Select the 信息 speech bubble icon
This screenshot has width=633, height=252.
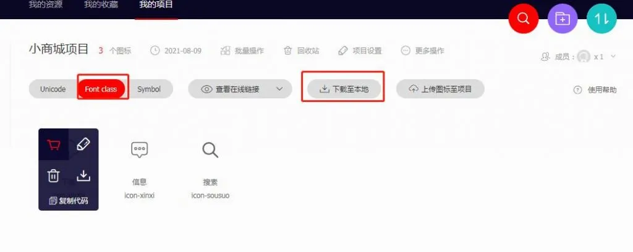pos(140,149)
